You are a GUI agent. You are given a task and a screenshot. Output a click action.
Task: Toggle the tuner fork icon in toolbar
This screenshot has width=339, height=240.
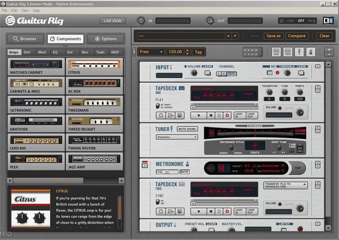299,52
